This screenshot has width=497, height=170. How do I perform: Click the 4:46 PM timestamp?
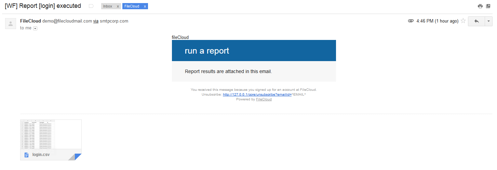point(437,21)
